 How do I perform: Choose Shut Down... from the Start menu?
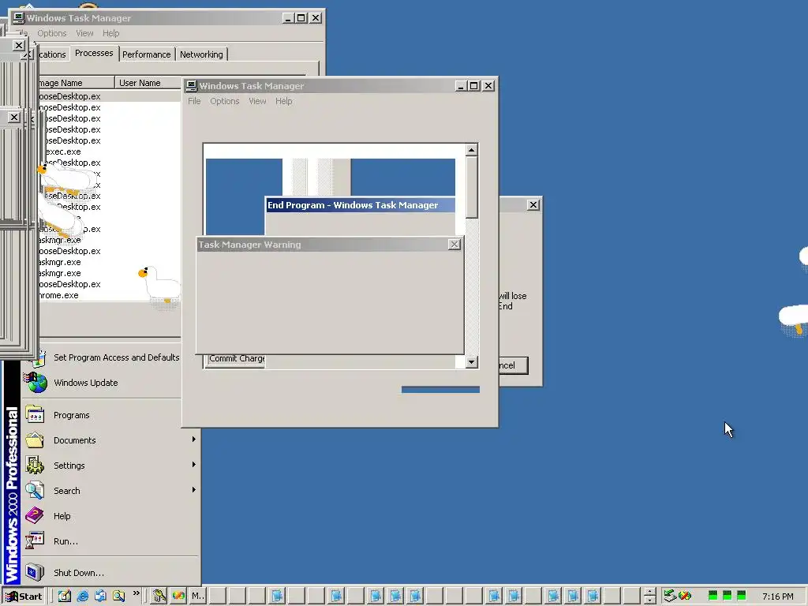pos(78,573)
